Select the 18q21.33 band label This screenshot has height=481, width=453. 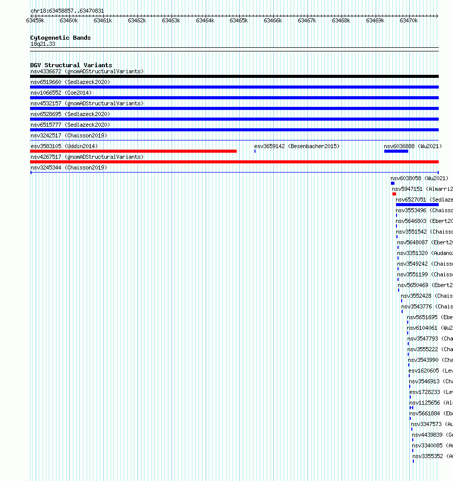click(x=43, y=44)
